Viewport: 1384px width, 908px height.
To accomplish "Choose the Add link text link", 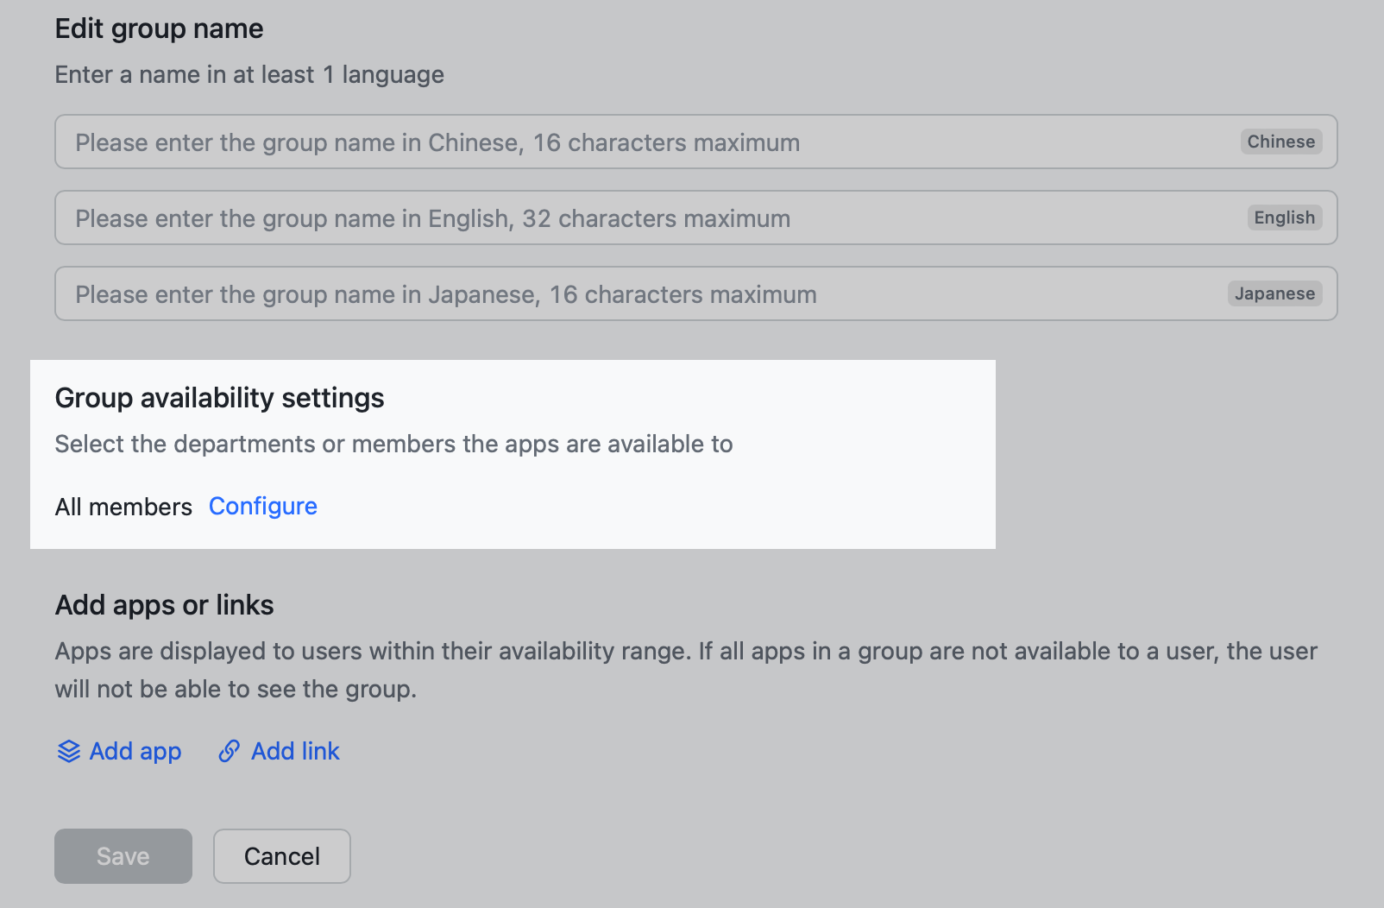I will pos(295,752).
